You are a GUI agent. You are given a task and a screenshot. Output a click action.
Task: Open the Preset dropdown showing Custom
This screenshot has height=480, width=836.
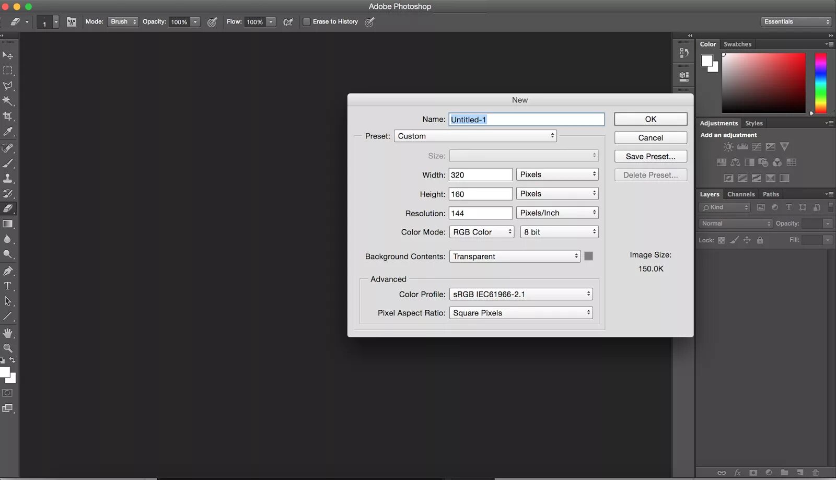click(x=475, y=136)
